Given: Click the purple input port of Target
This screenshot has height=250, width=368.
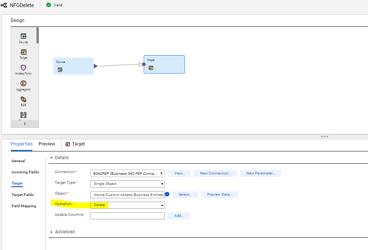Looking at the screenshot, I should pos(144,64).
